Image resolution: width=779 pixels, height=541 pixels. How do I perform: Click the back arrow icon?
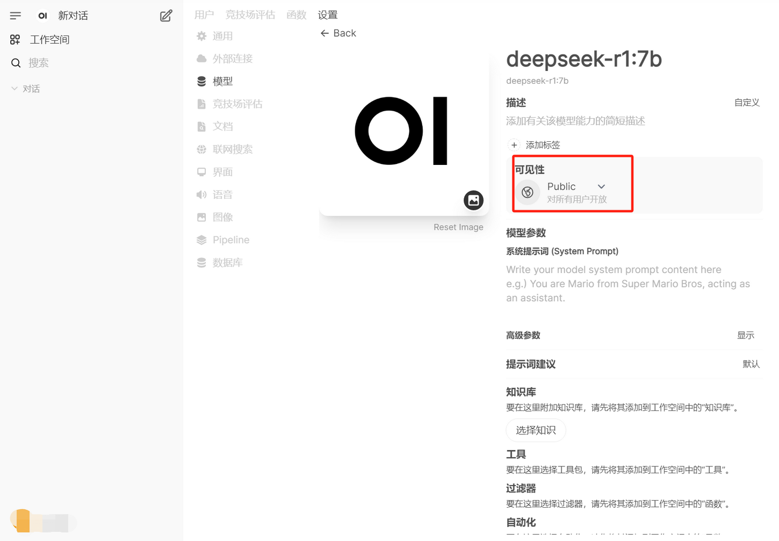coord(324,33)
